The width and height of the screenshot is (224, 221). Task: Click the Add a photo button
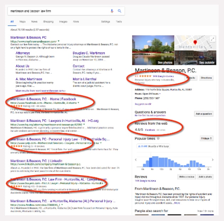click(205, 177)
